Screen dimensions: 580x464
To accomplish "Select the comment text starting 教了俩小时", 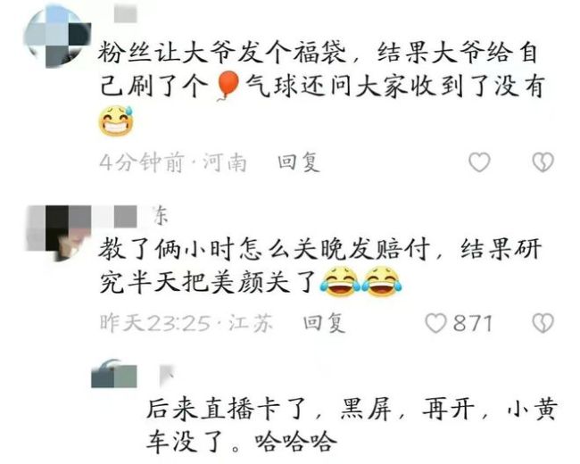I will pos(320,266).
